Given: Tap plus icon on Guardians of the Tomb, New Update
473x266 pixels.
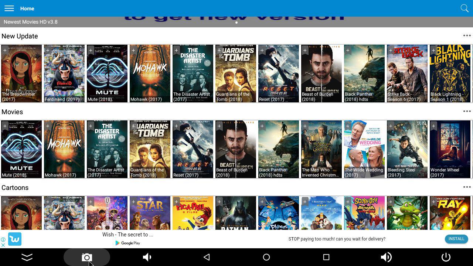Looking at the screenshot, I should coord(219,50).
